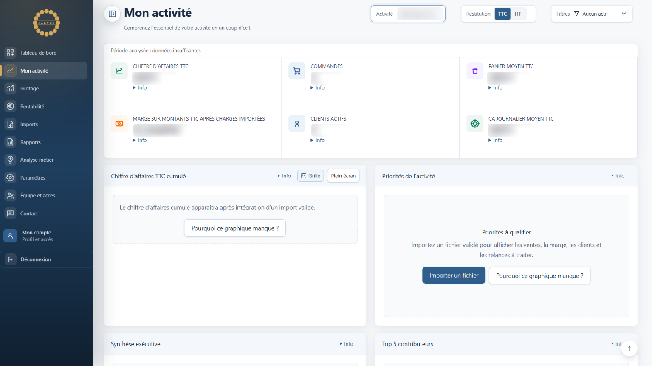Open Équipe et accès people icon
Image resolution: width=652 pixels, height=366 pixels.
click(10, 195)
